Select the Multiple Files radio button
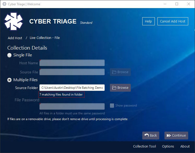 tap(9, 80)
